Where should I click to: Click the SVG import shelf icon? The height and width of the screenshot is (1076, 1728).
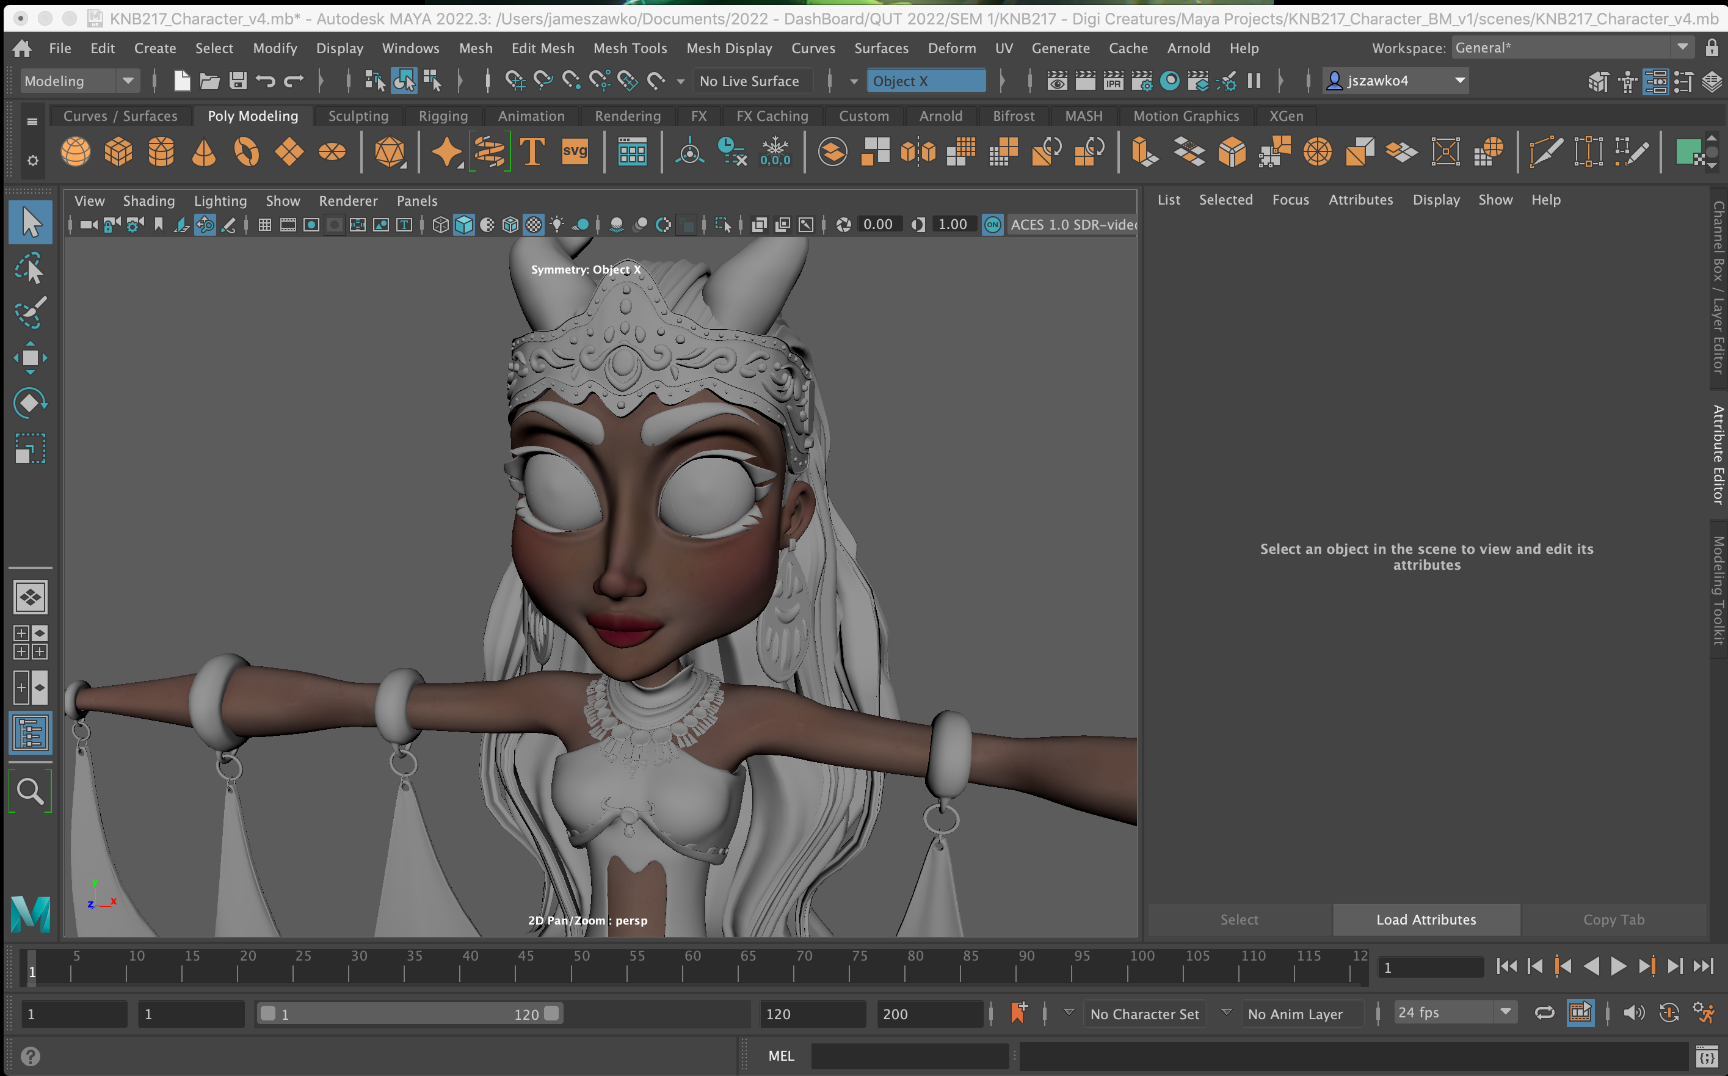coord(575,151)
